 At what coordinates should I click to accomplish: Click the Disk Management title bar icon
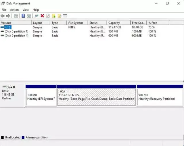(3, 3)
